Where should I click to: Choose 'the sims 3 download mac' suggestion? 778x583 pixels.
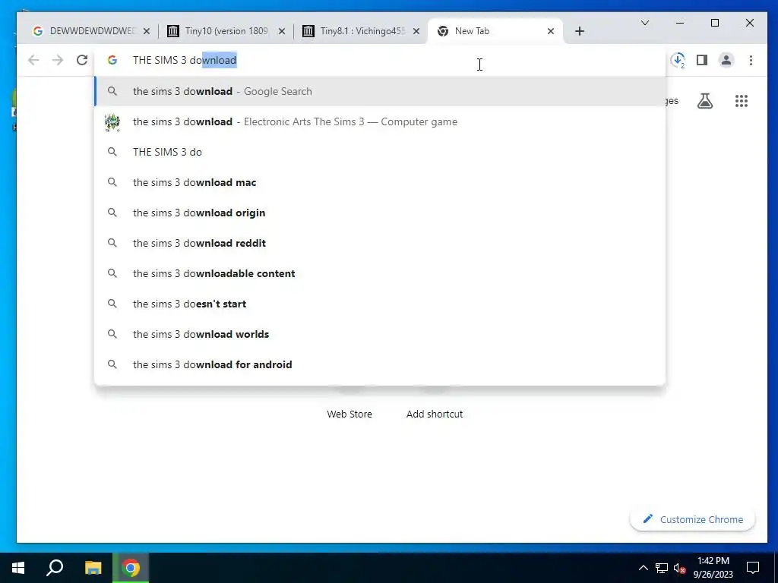coord(380,182)
